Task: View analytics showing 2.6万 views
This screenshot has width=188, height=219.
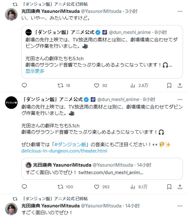Action: tap(139, 85)
